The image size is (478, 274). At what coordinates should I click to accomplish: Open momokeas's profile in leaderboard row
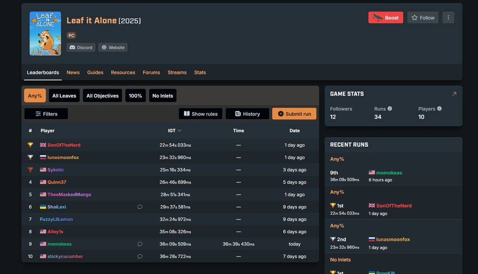pos(59,244)
